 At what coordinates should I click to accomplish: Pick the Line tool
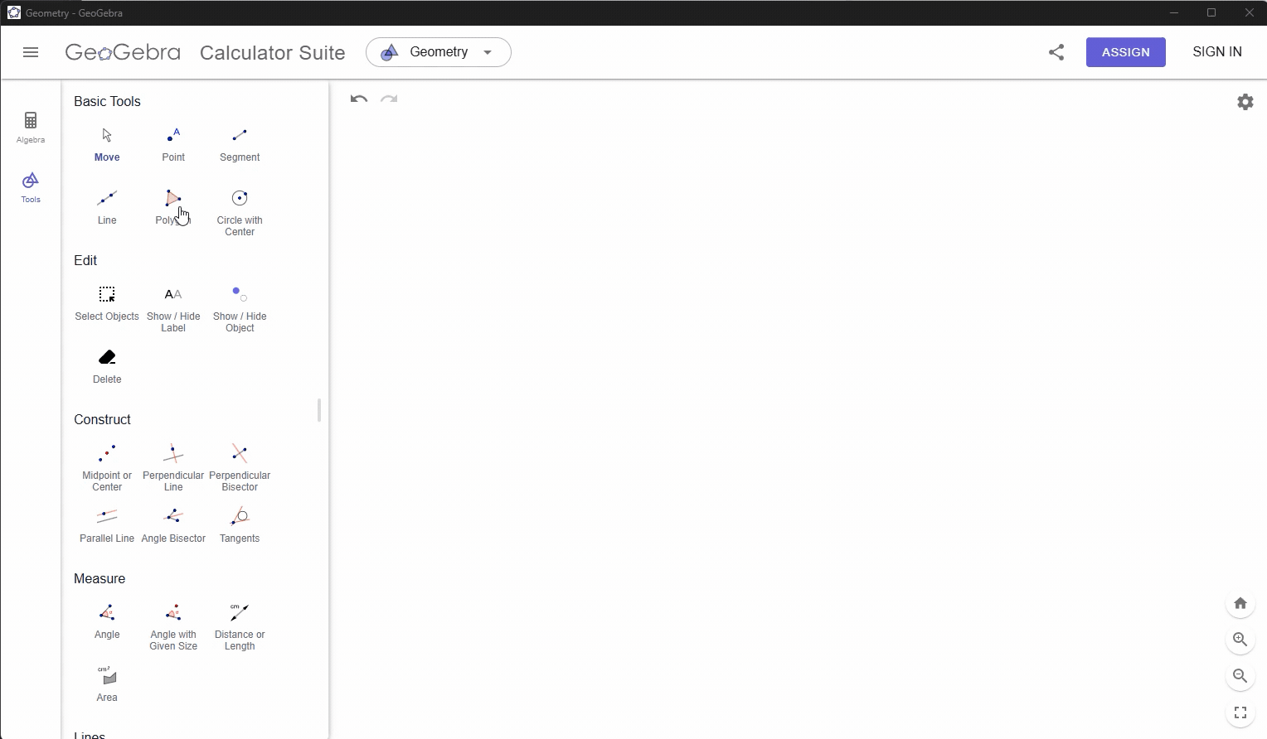pyautogui.click(x=107, y=207)
